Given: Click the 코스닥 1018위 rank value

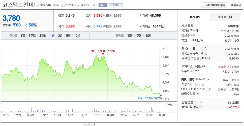Looking at the screenshot, I should 230,31.
